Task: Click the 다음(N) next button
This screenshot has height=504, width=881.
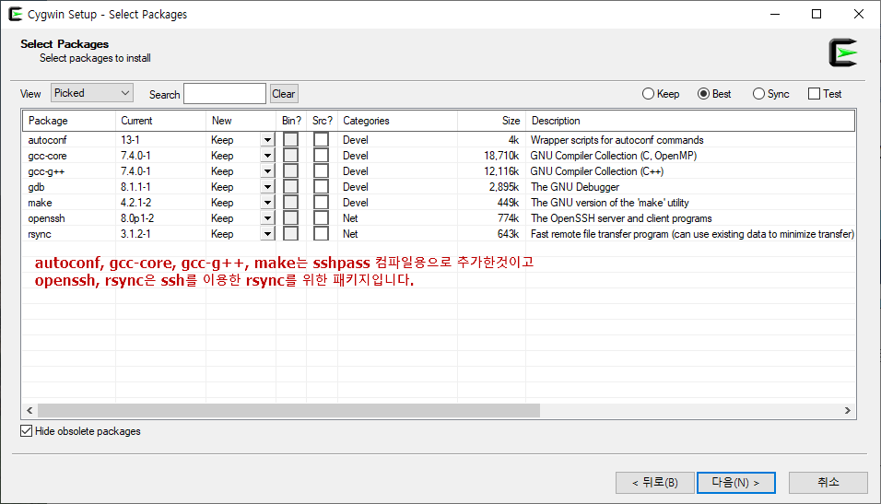Action: pos(736,483)
